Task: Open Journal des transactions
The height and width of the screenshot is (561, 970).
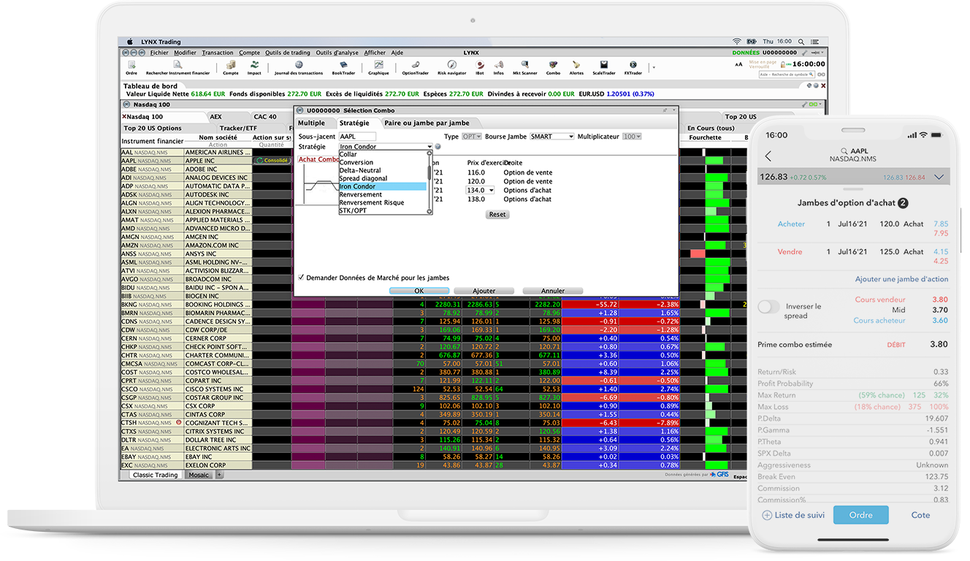Action: pyautogui.click(x=299, y=67)
